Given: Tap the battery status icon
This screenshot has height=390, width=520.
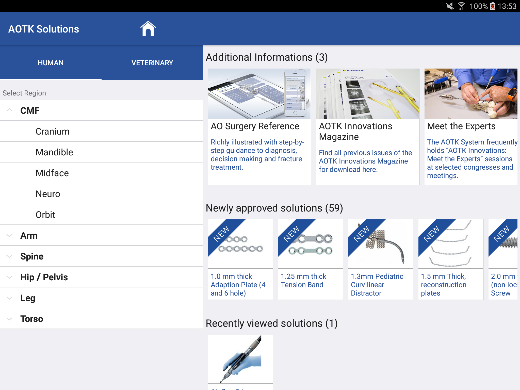Looking at the screenshot, I should tap(493, 6).
